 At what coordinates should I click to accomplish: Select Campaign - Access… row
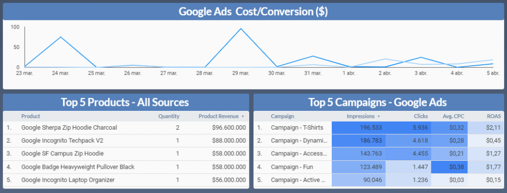pyautogui.click(x=379, y=153)
